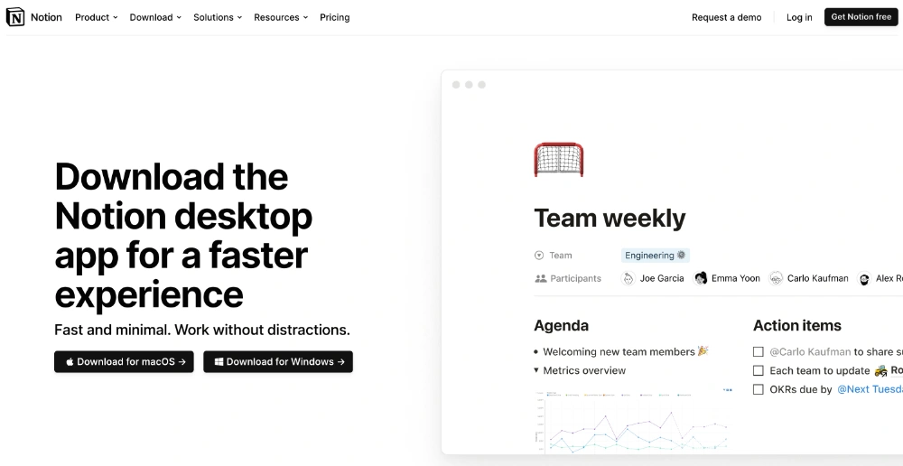Check the 'OKRs due by' checkbox
Screen dimensions: 903x466
[759, 389]
